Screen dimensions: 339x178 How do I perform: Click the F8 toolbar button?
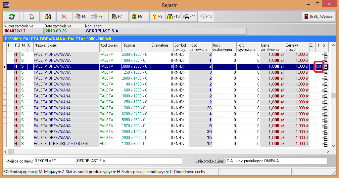tap(137, 17)
